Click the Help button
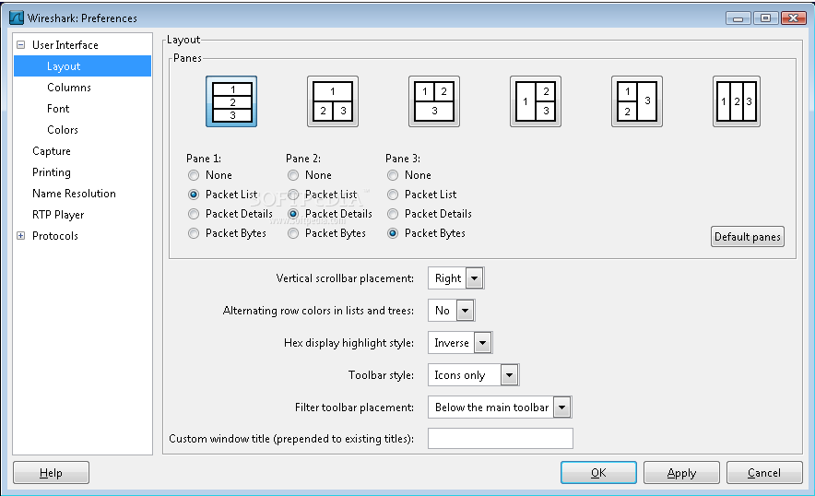The image size is (815, 496). (51, 473)
